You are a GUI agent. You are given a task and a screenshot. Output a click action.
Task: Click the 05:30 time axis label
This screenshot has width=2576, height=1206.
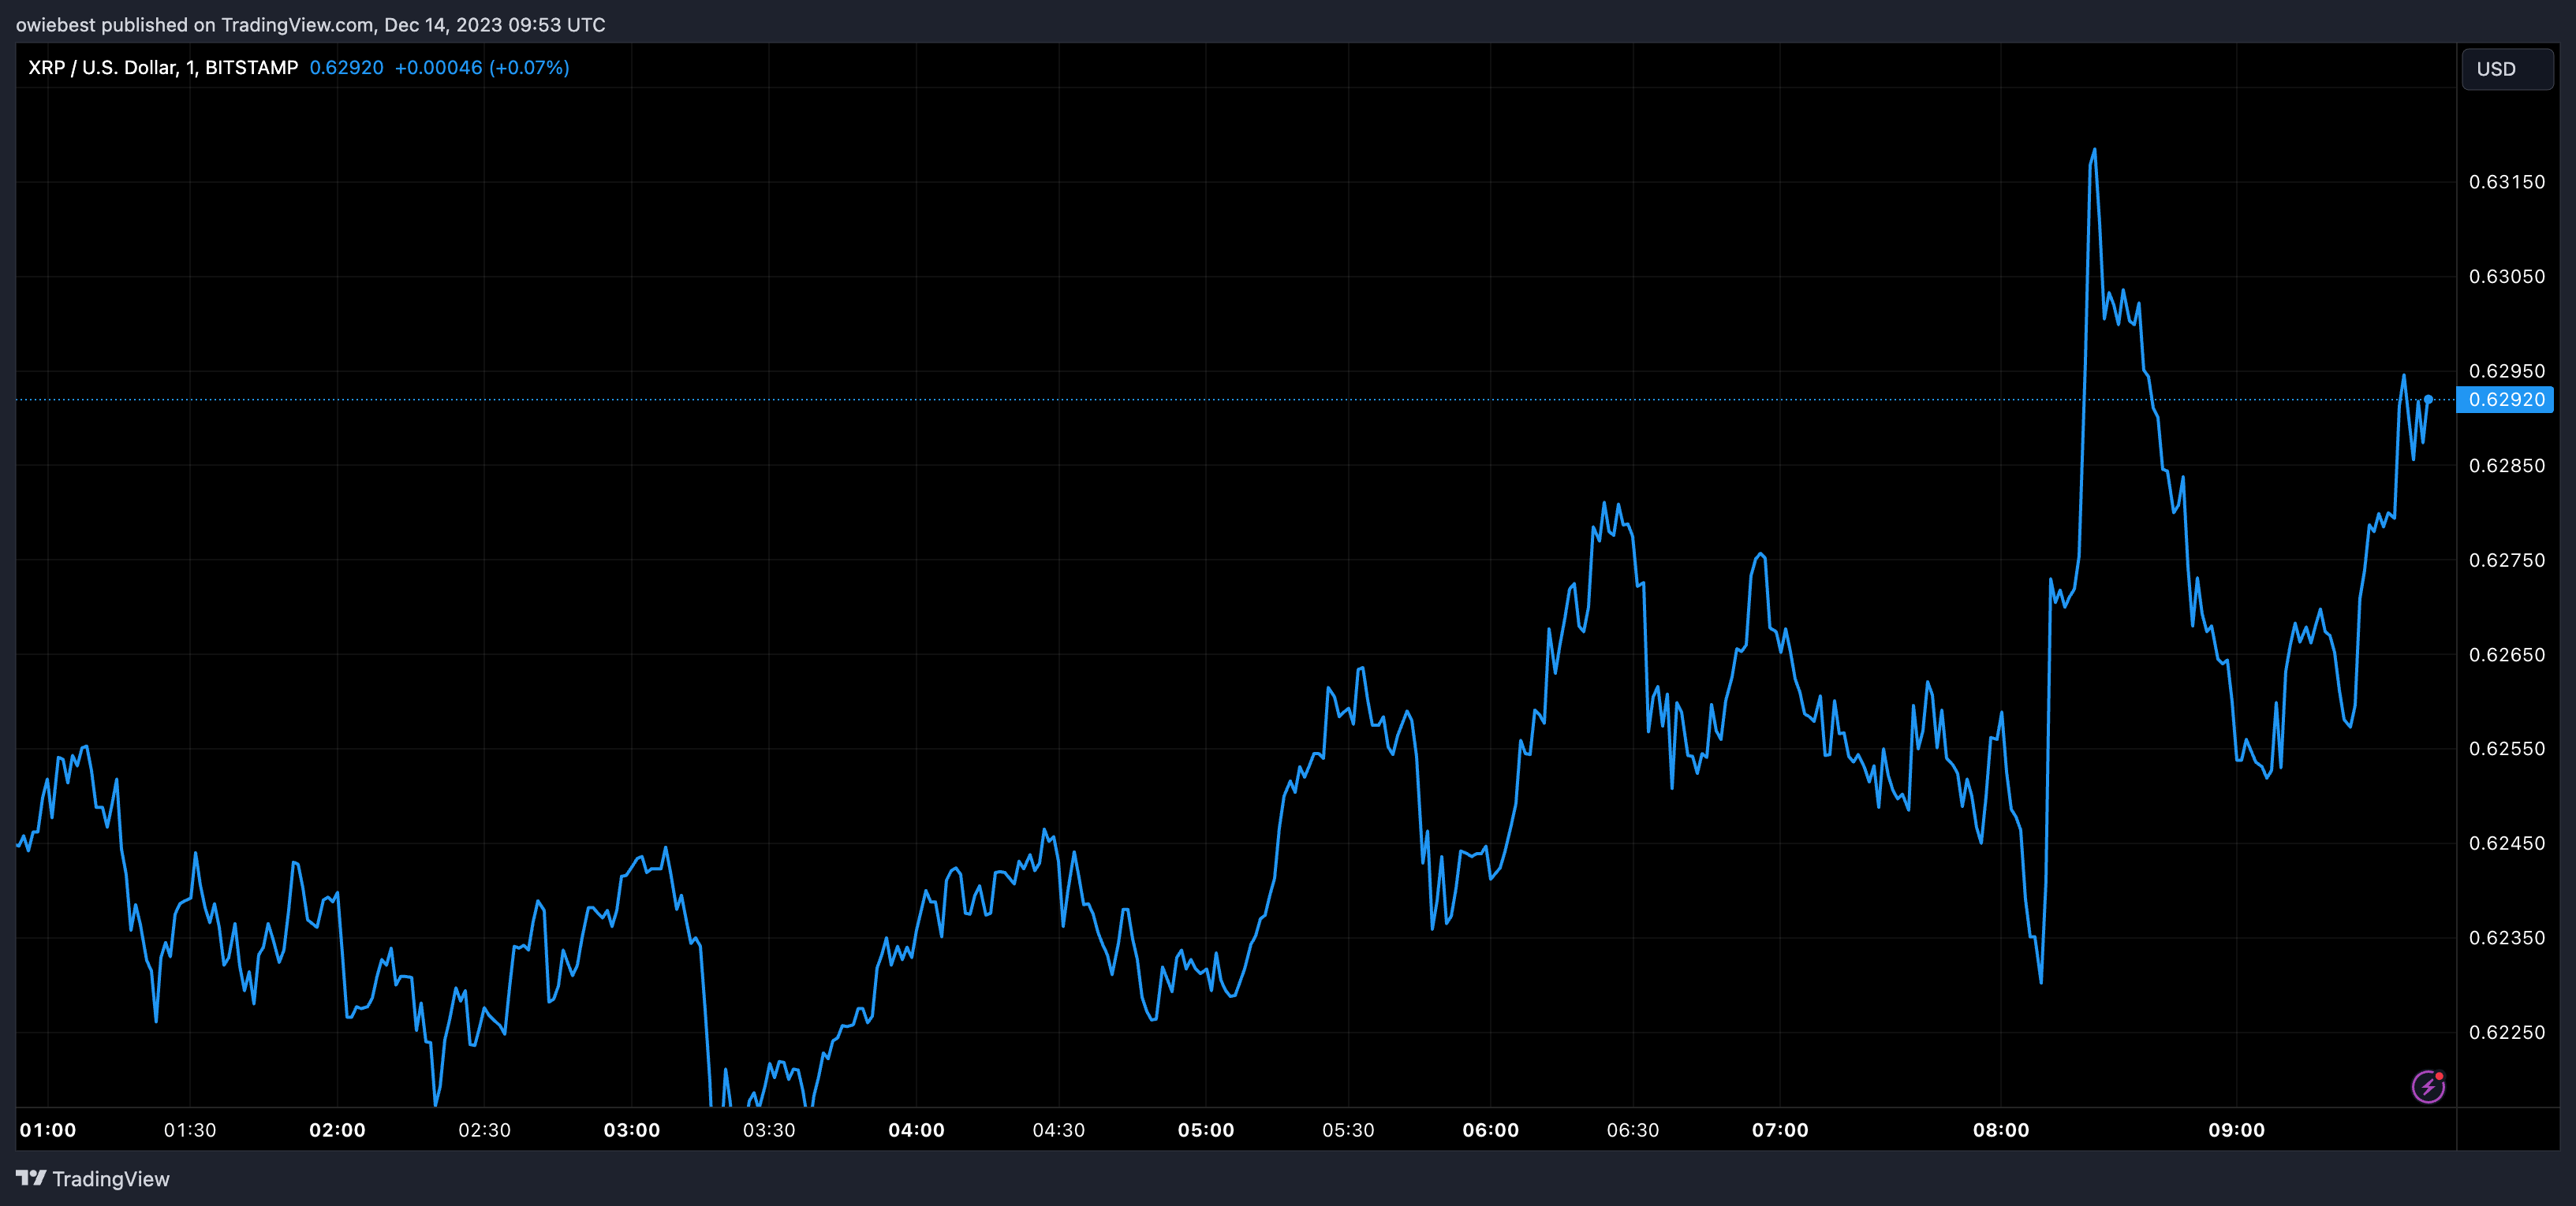(1348, 1130)
